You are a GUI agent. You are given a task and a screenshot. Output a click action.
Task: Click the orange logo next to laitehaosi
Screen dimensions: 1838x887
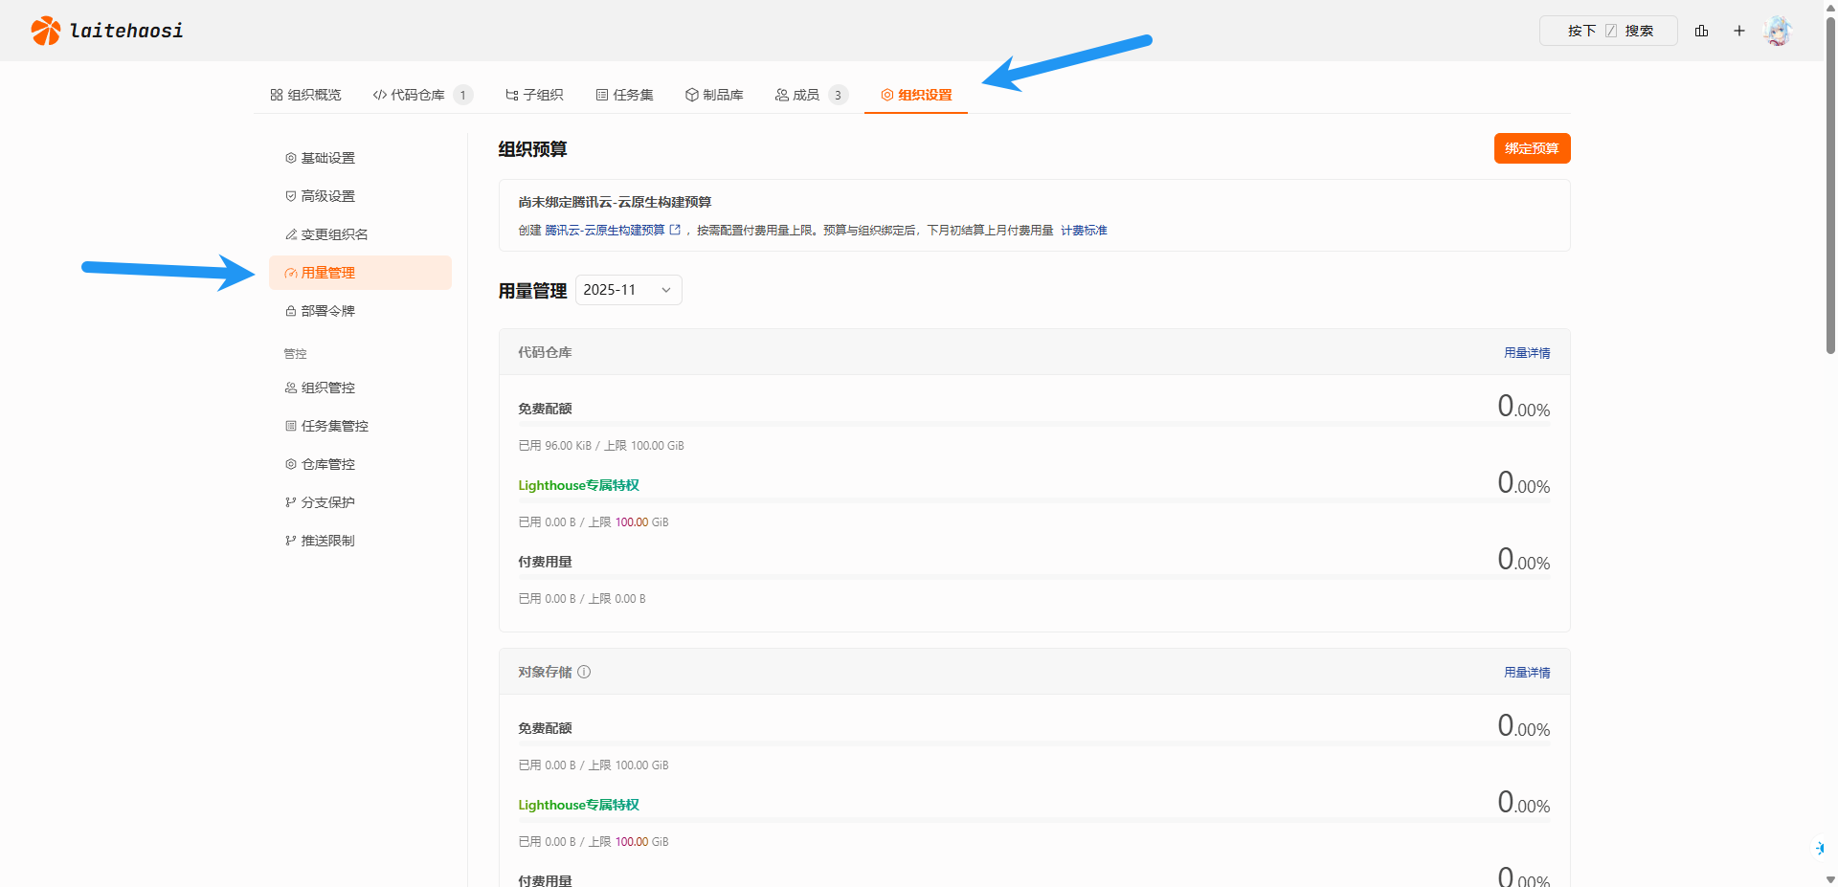(x=45, y=31)
